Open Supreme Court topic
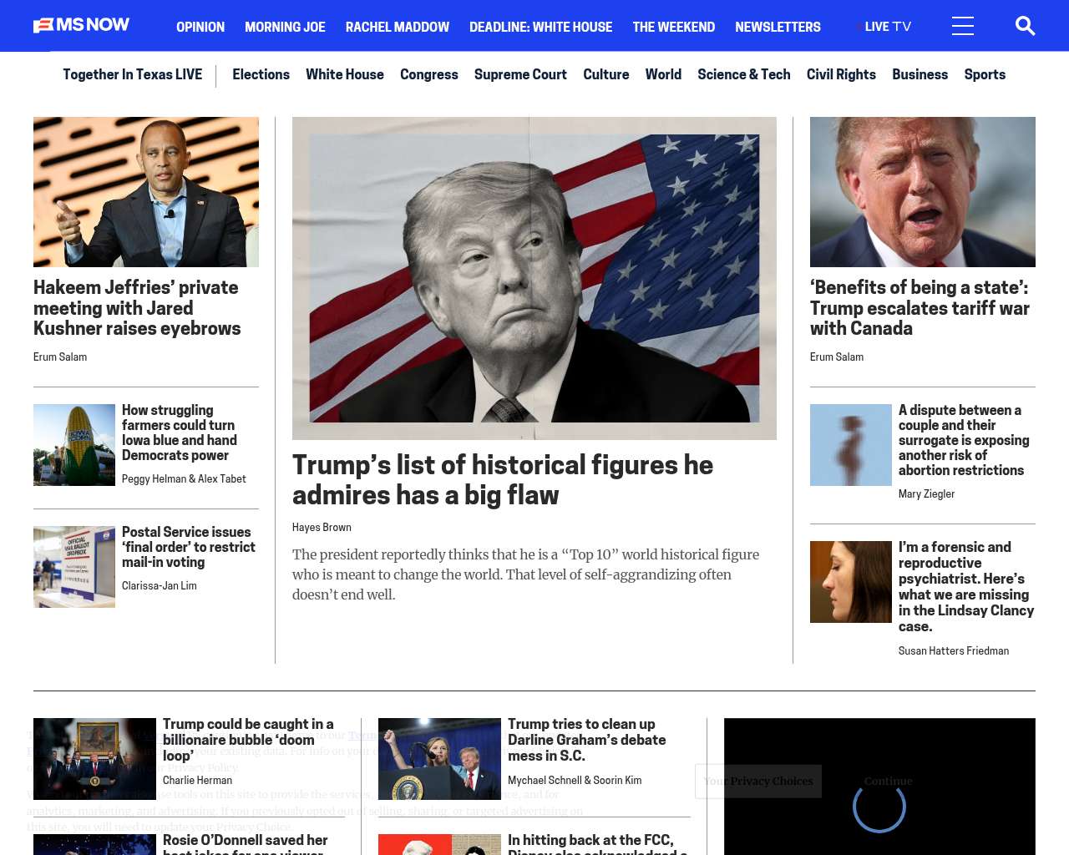 [x=520, y=74]
